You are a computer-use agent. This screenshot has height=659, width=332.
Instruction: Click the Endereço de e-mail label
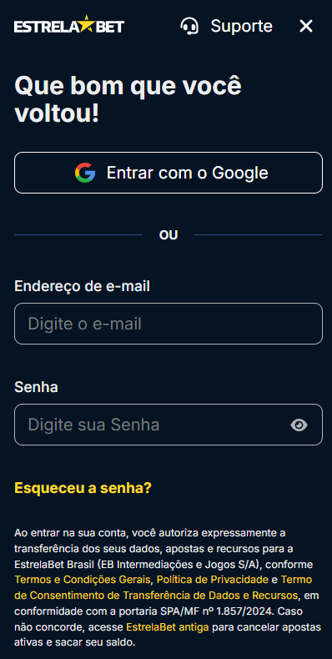click(x=82, y=286)
